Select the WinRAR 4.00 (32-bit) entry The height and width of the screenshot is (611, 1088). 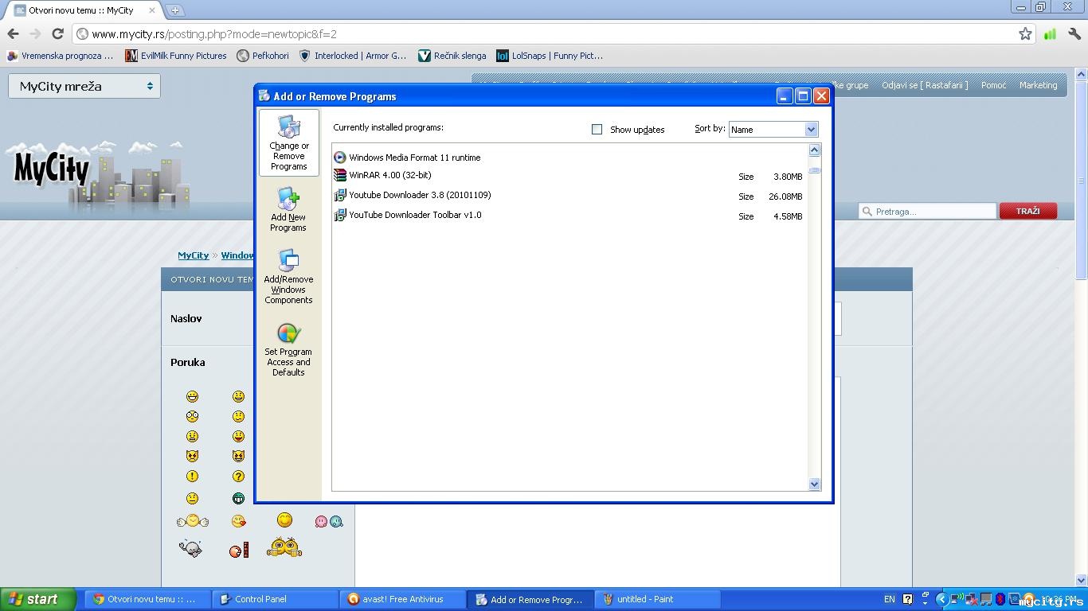[570, 176]
